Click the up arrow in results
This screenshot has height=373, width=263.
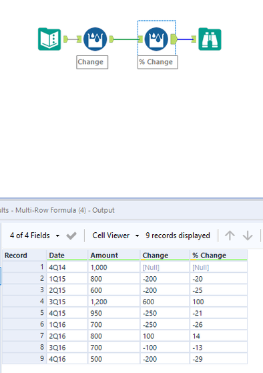point(230,236)
